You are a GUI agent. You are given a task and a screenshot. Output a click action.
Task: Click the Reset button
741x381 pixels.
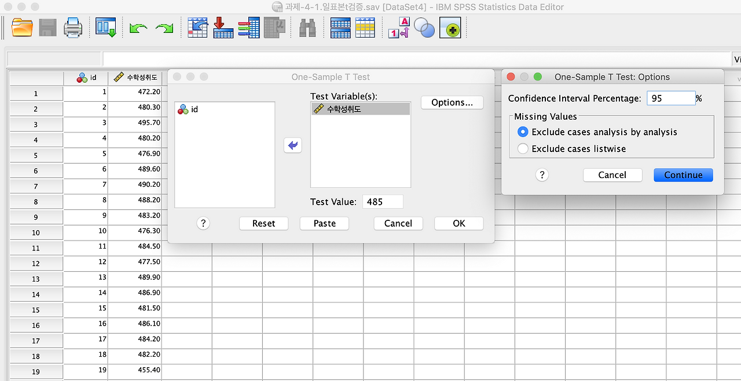tap(263, 223)
